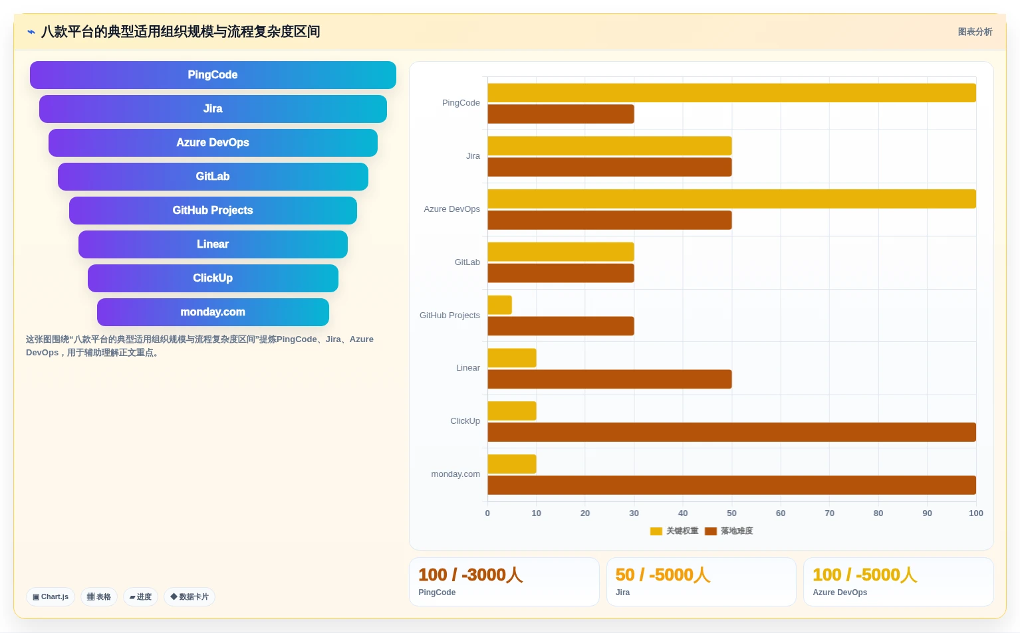This screenshot has height=633, width=1020.
Task: Select the GitHub Projects funnel bar
Action: point(213,211)
